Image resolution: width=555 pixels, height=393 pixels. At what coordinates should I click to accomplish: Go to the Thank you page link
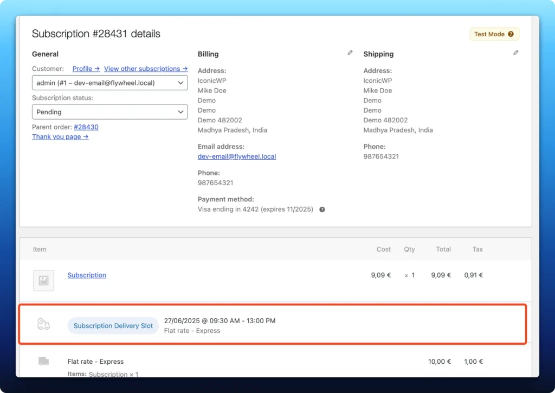click(x=60, y=137)
